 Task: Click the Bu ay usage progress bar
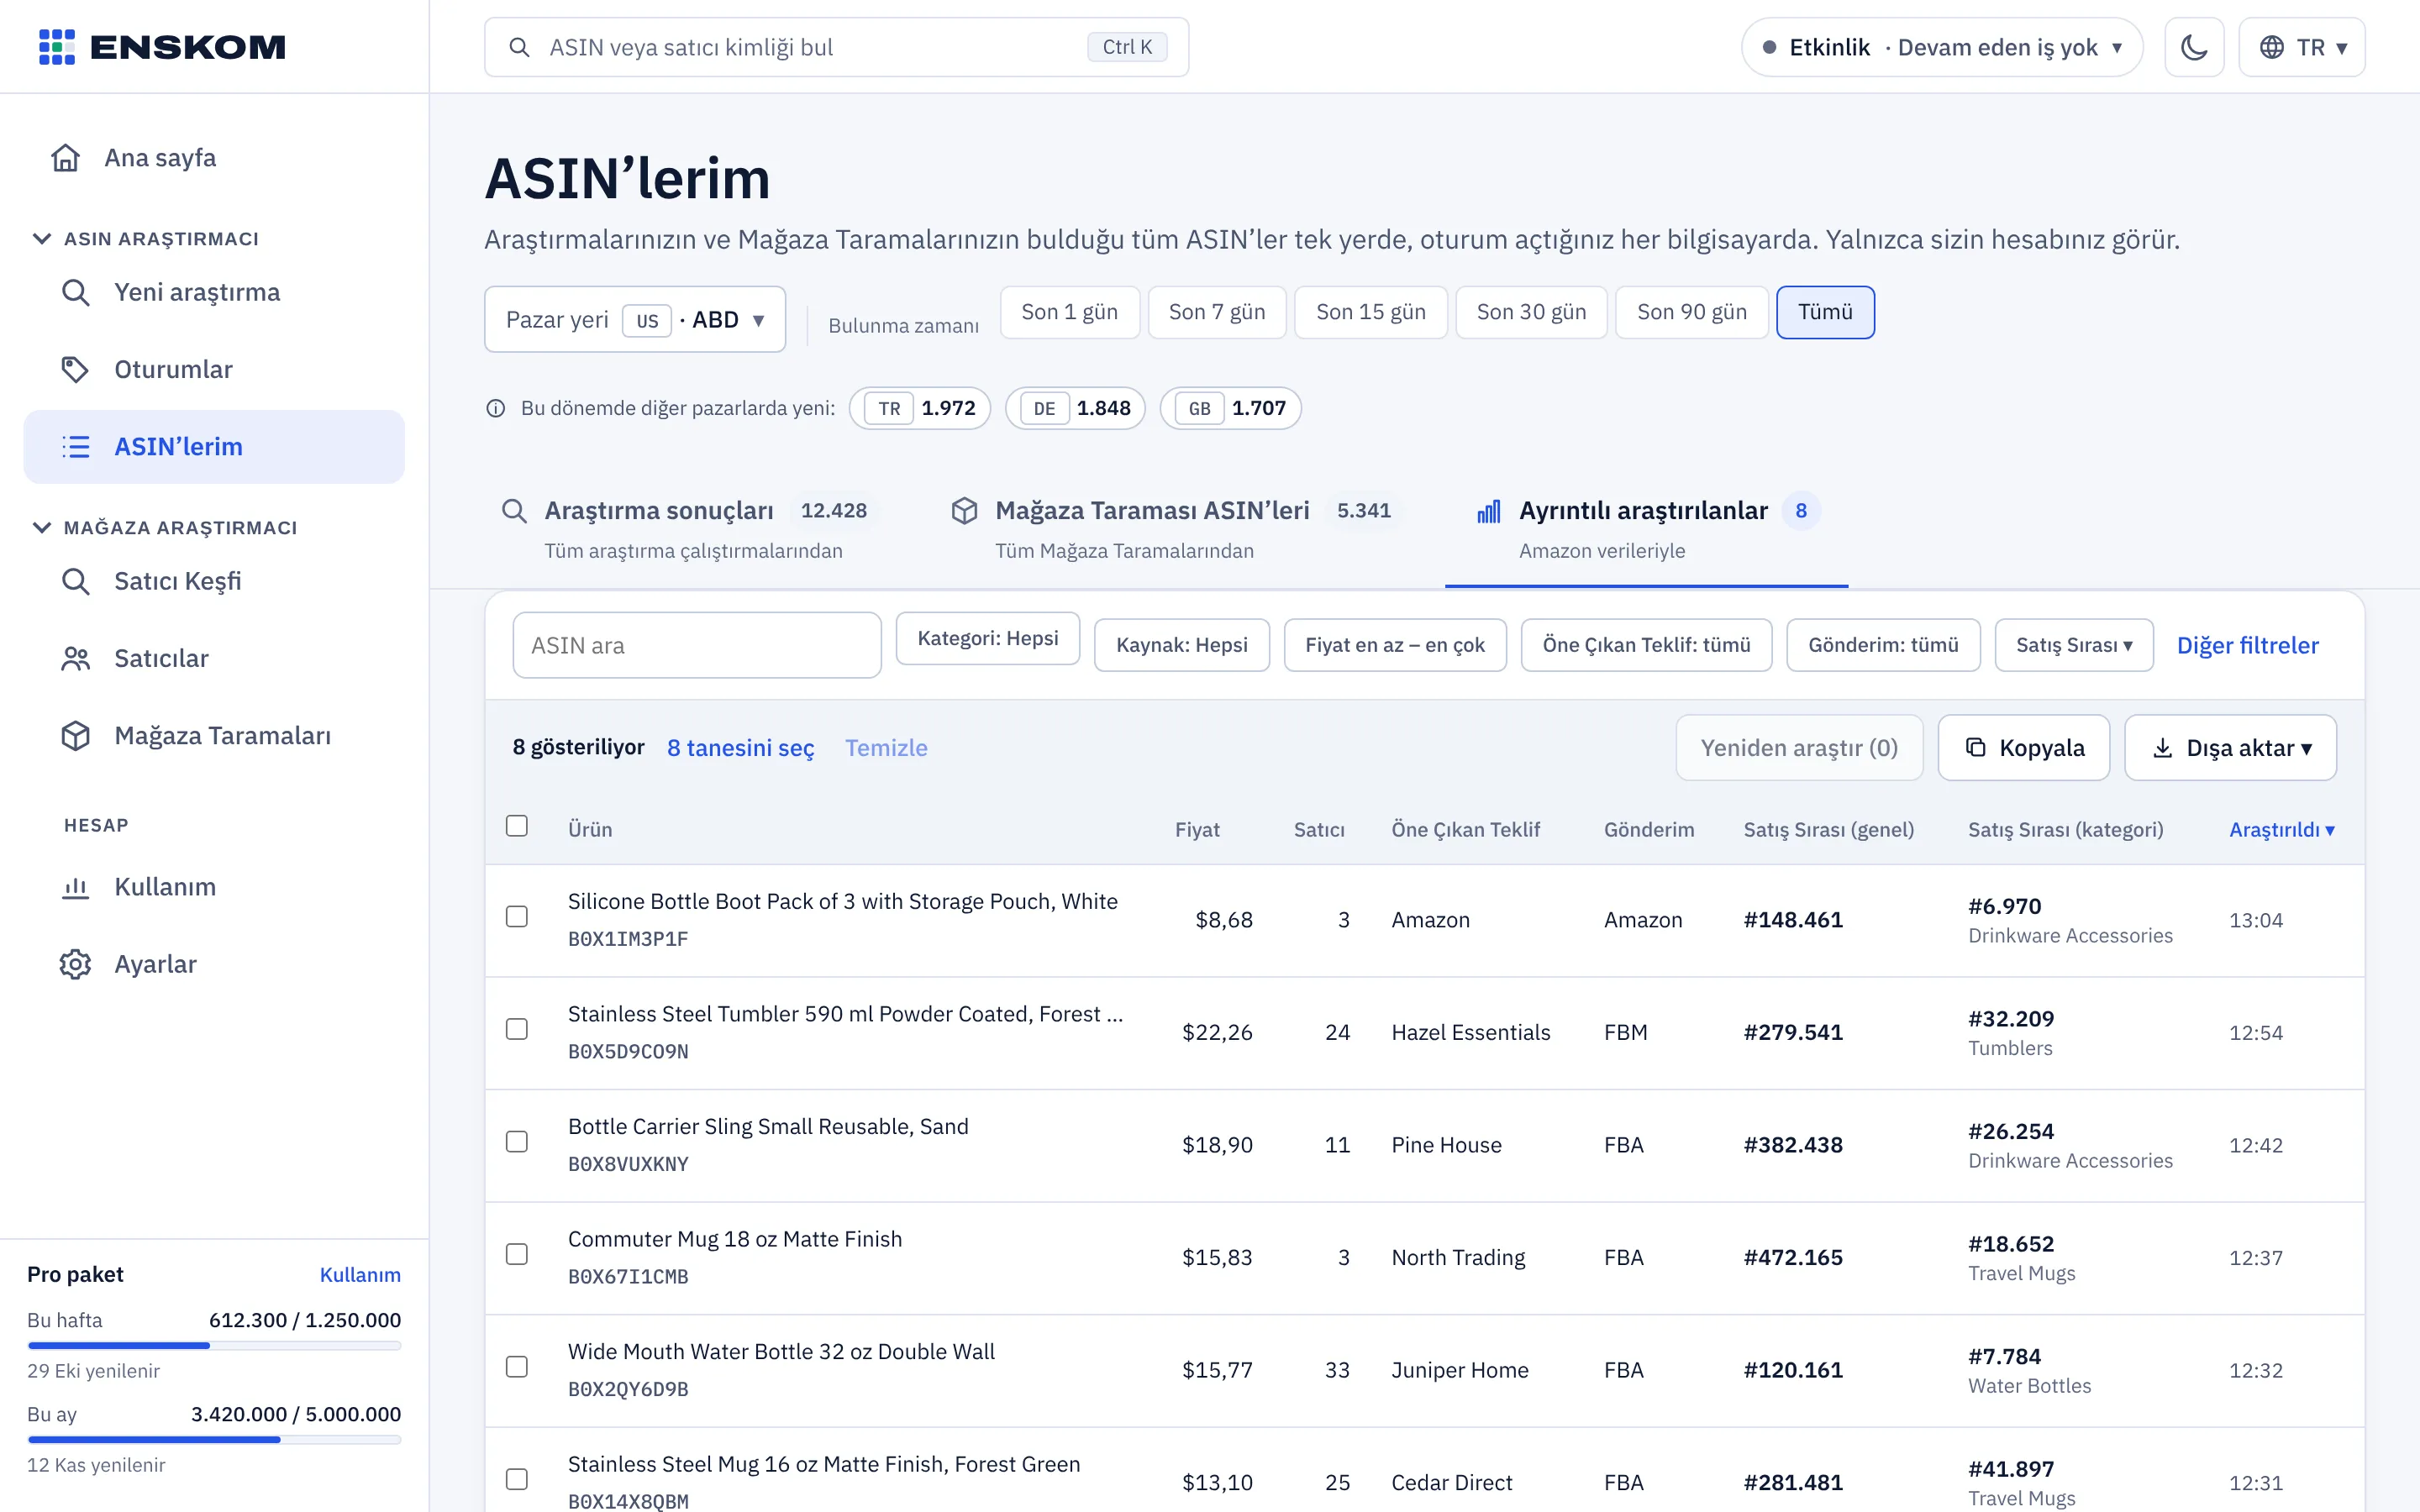(x=214, y=1440)
